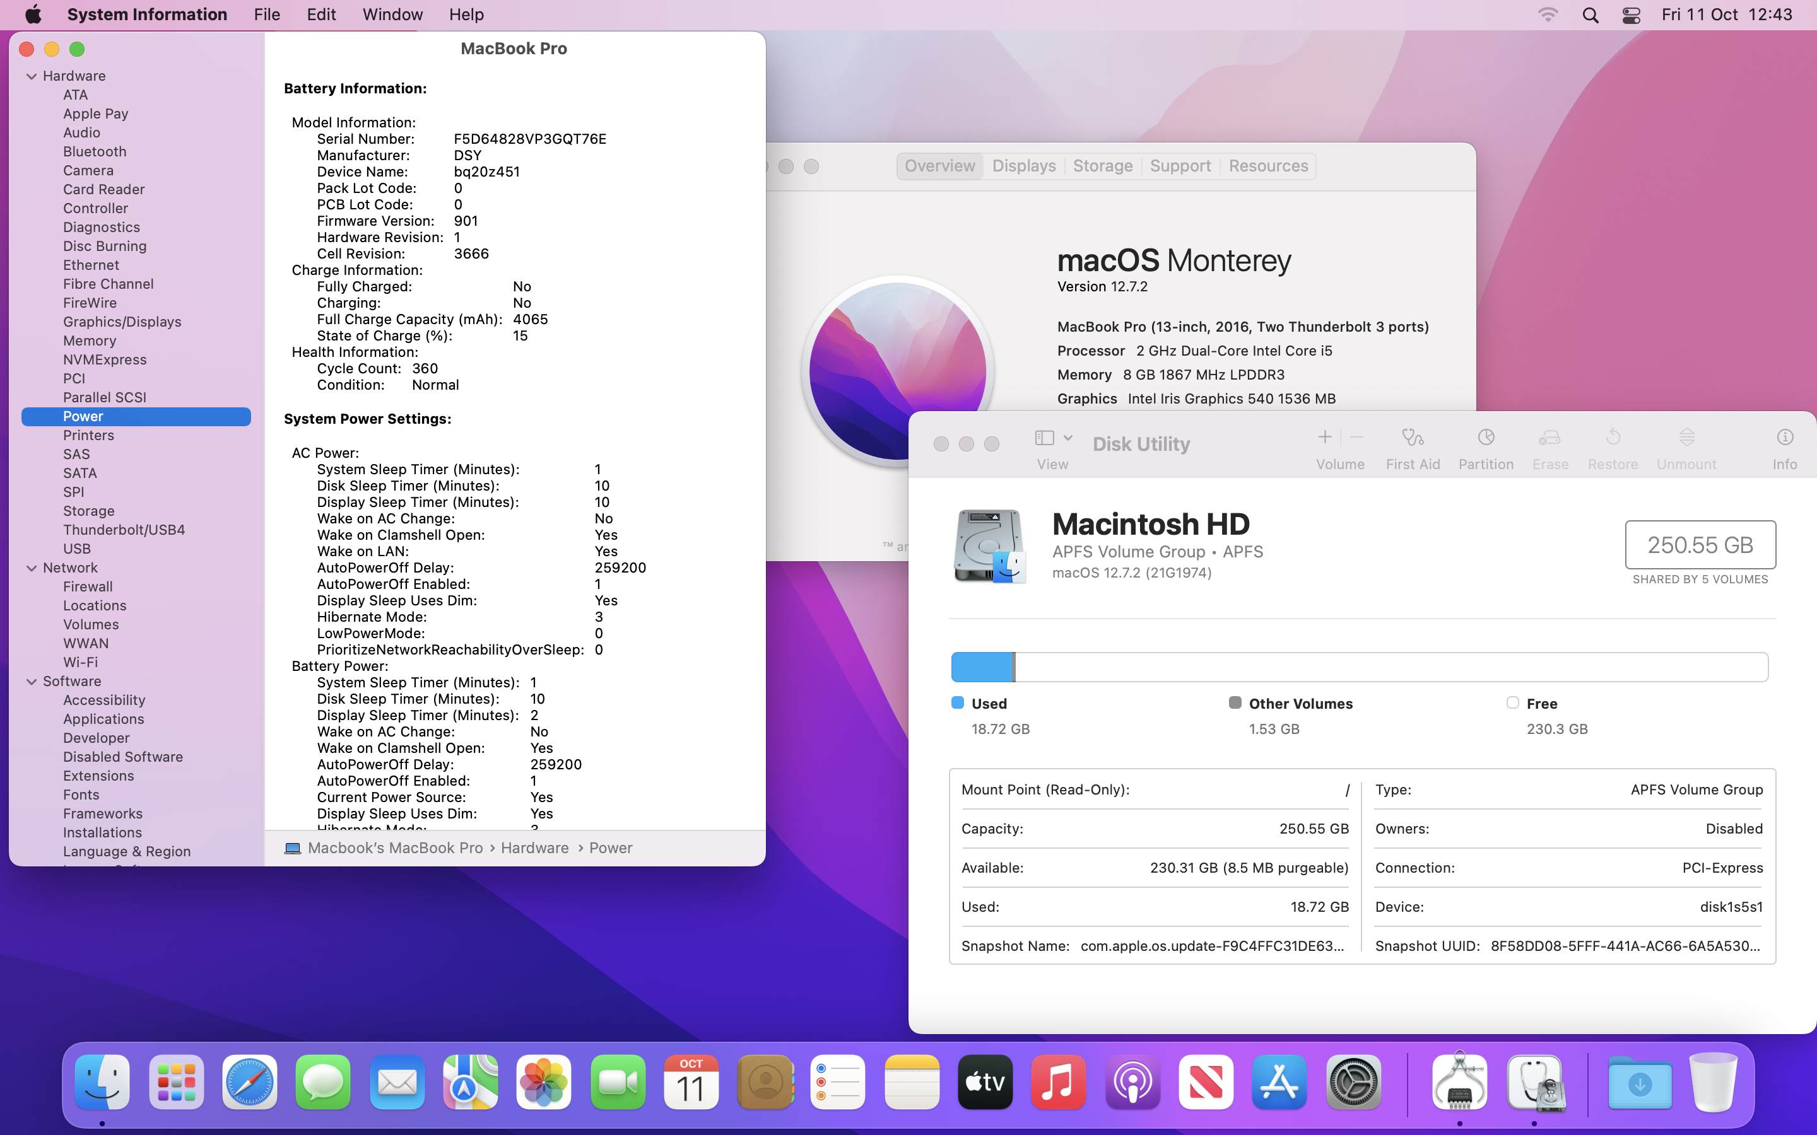Image resolution: width=1817 pixels, height=1135 pixels.
Task: Open the Window menu
Action: click(392, 15)
